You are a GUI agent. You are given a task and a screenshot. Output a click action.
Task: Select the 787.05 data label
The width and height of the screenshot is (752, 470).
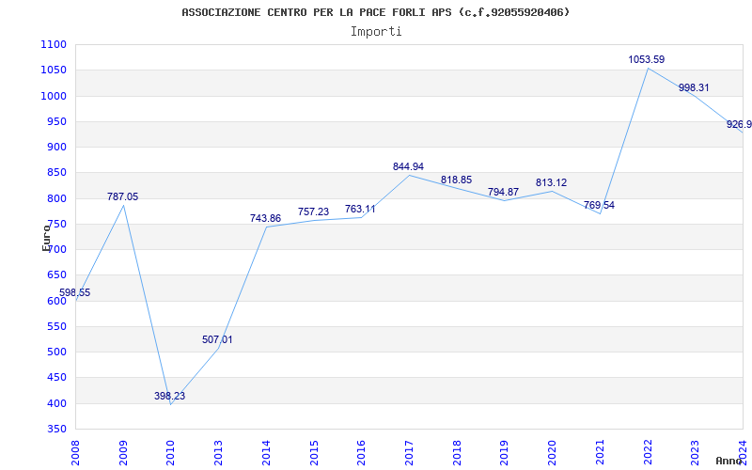coord(123,196)
